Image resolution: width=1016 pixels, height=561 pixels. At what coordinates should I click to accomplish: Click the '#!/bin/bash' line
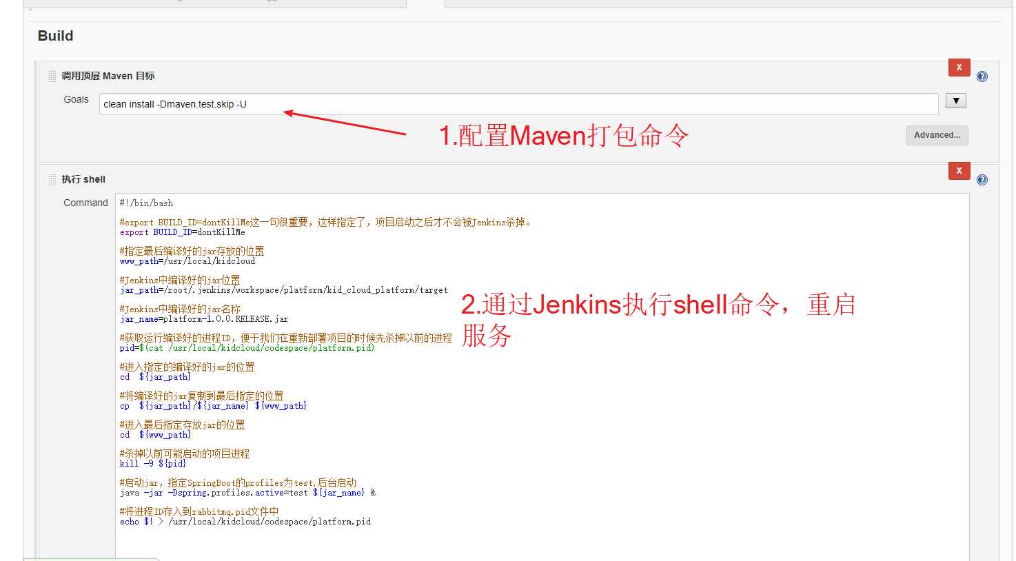[x=146, y=203]
